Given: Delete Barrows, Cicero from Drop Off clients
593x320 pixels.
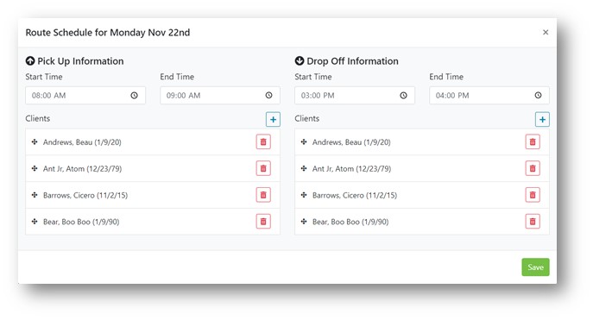Looking at the screenshot, I should pos(533,195).
